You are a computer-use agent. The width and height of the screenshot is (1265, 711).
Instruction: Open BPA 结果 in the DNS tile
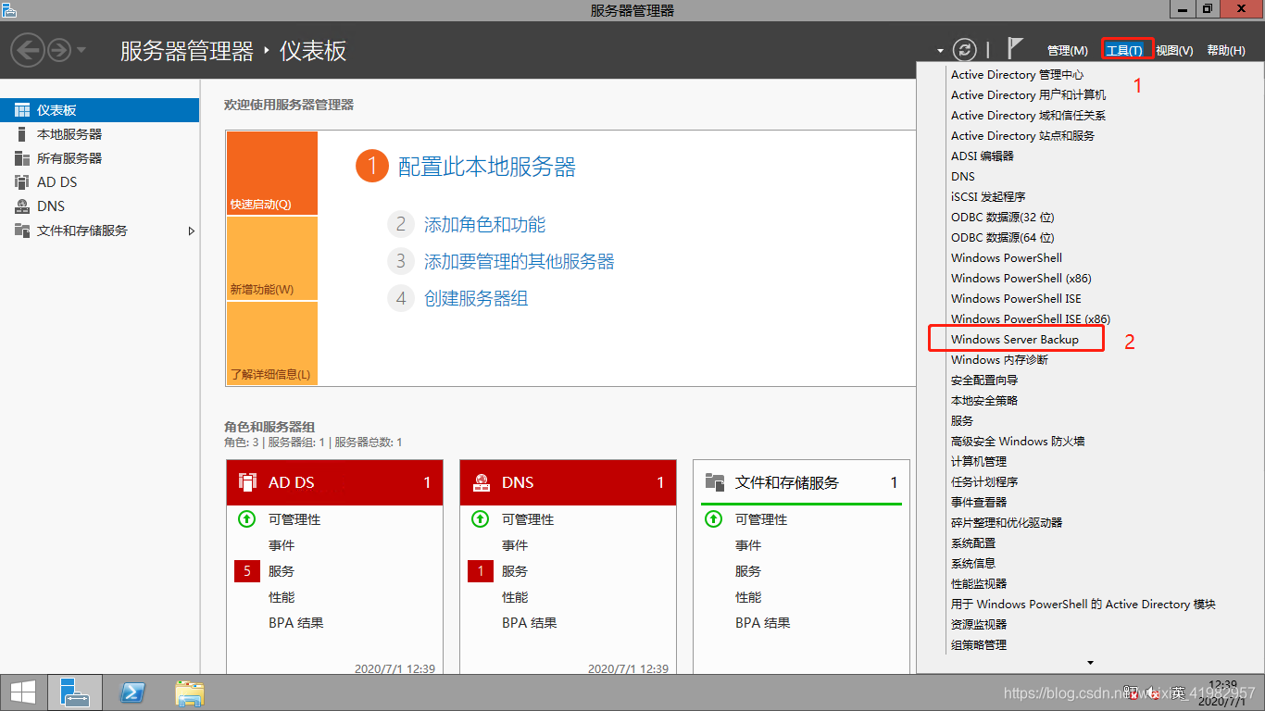530,623
